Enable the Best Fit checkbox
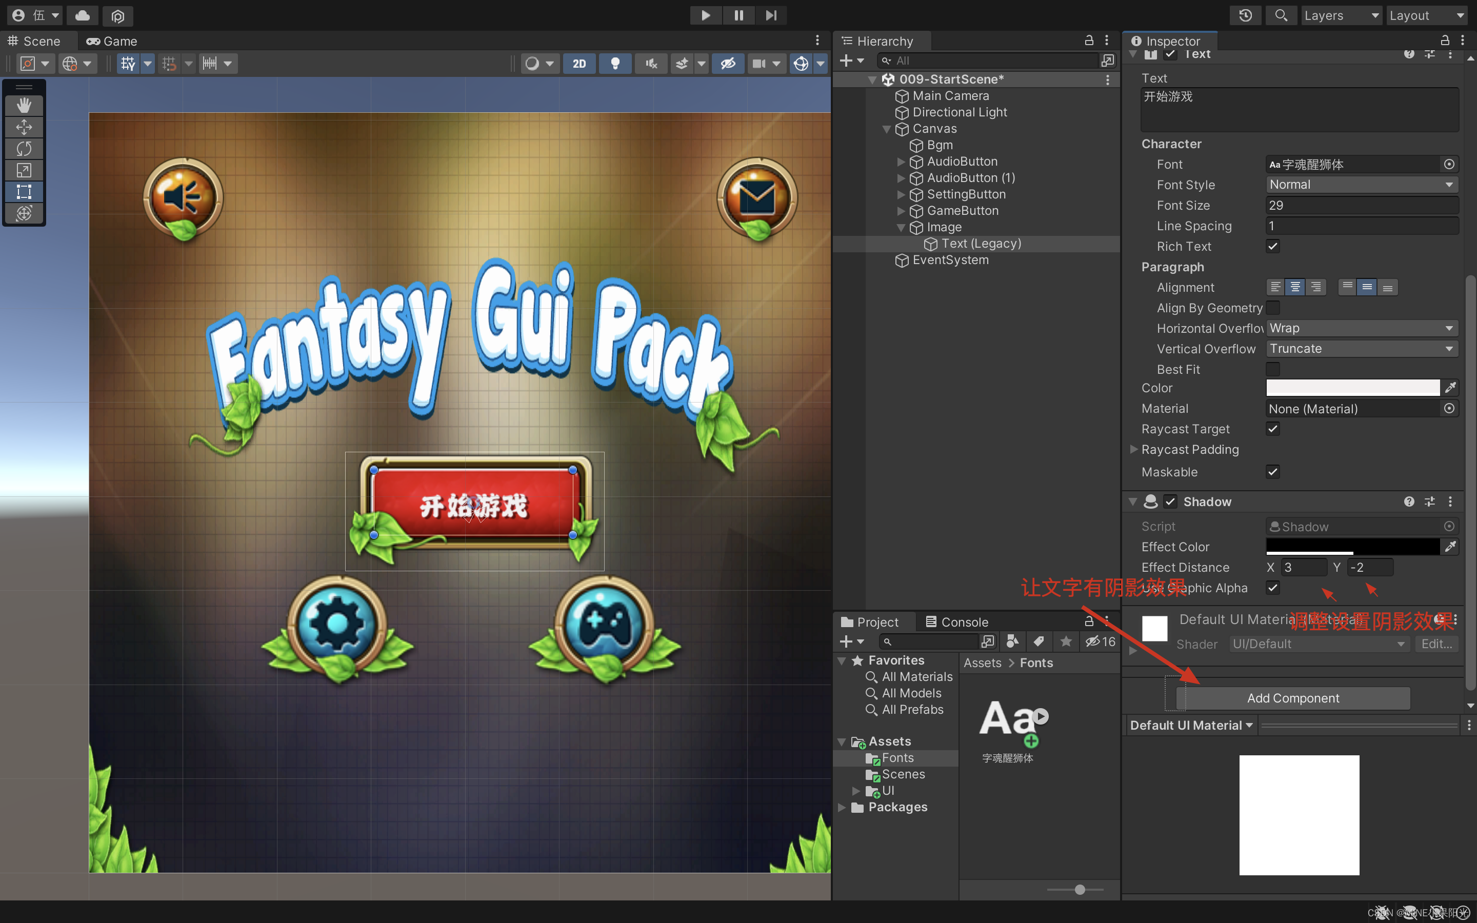The image size is (1477, 923). [x=1272, y=369]
